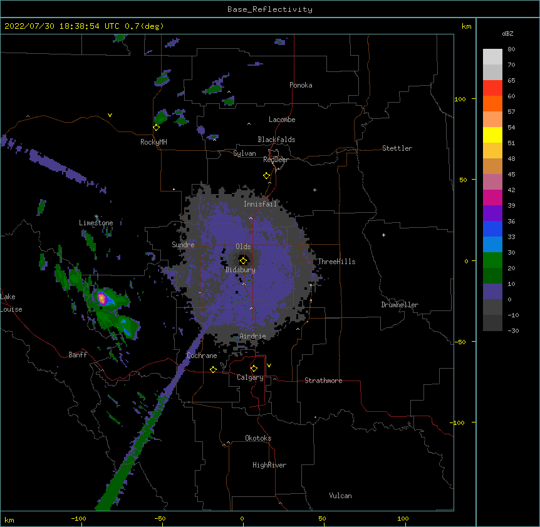Click the white plus marker north of Drumheller
540x527 pixels.
point(383,235)
